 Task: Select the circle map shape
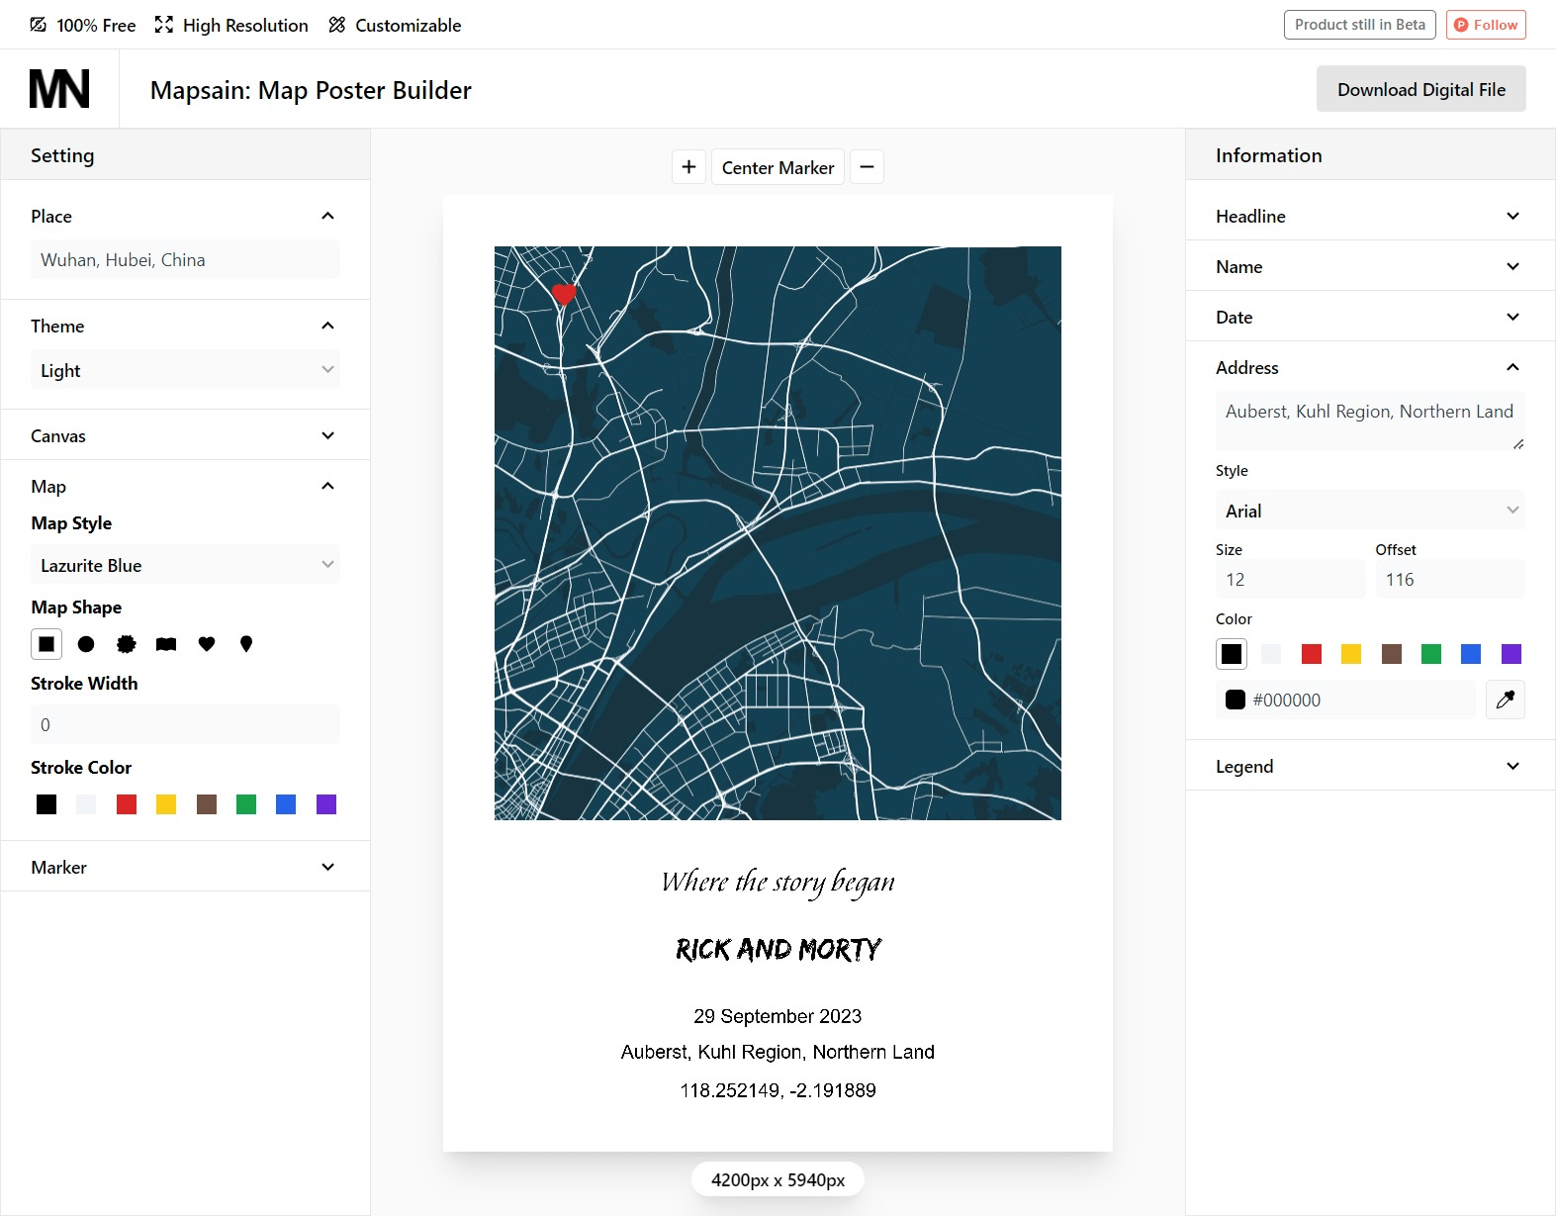[86, 644]
